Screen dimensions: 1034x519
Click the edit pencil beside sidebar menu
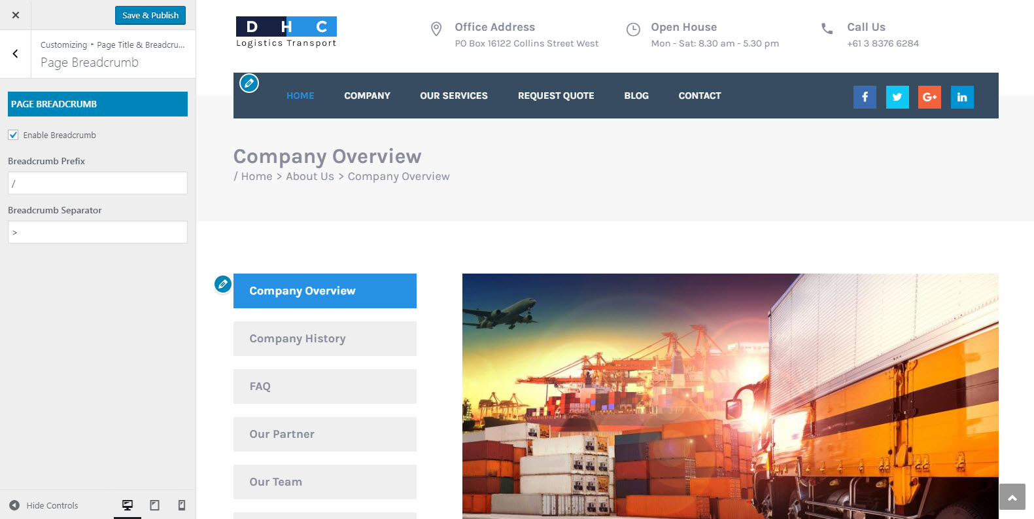pos(223,284)
